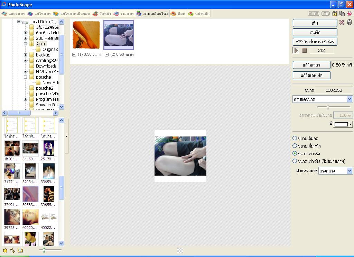The height and width of the screenshot is (257, 354).
Task: Click the change effect button
Action: [311, 76]
